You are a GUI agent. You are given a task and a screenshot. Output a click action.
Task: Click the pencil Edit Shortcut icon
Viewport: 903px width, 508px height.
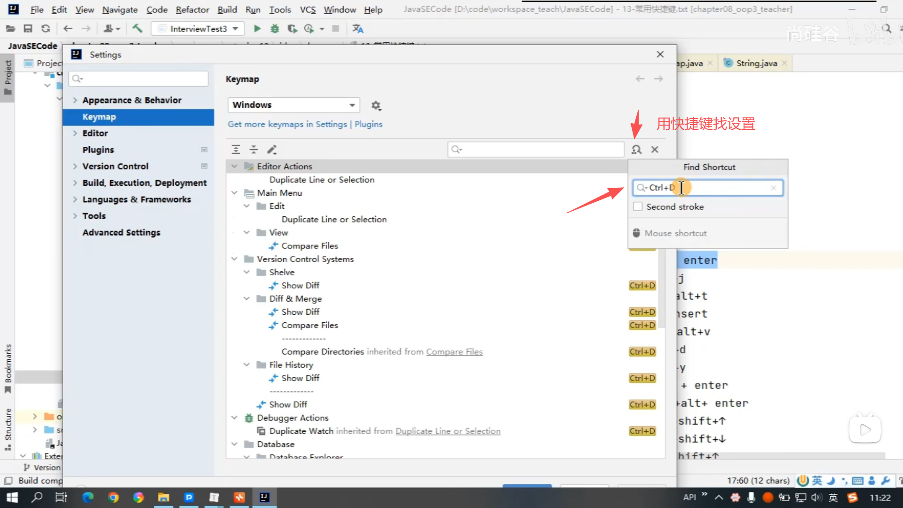(x=272, y=150)
